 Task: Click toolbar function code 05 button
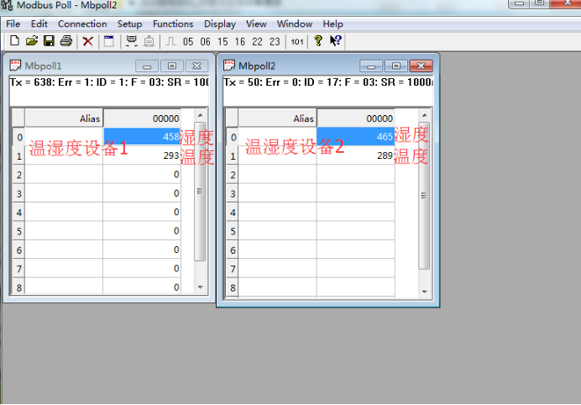tap(188, 41)
